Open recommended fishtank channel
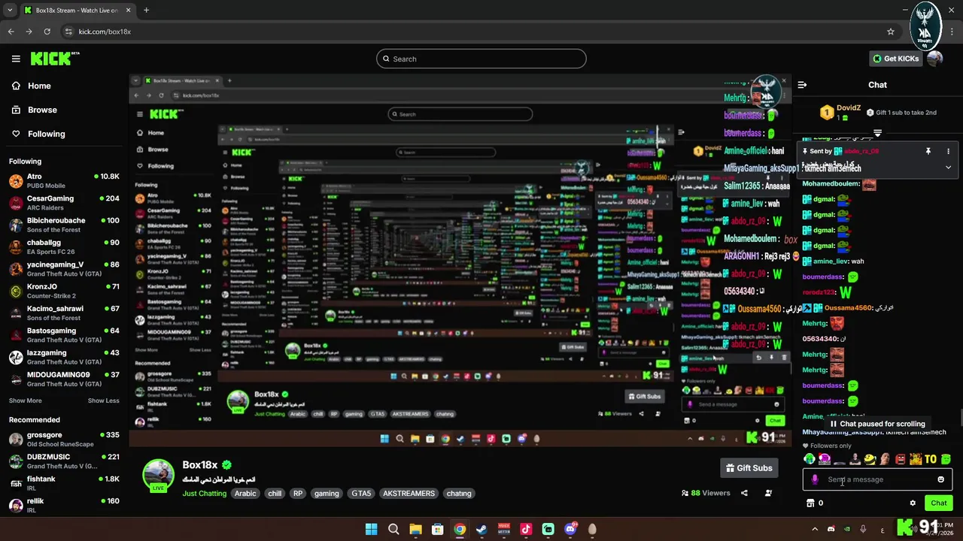 click(64, 483)
